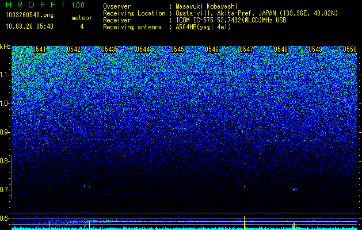Click the version number 1.0.0
Viewport: 362px width, 230px height.
[78, 5]
